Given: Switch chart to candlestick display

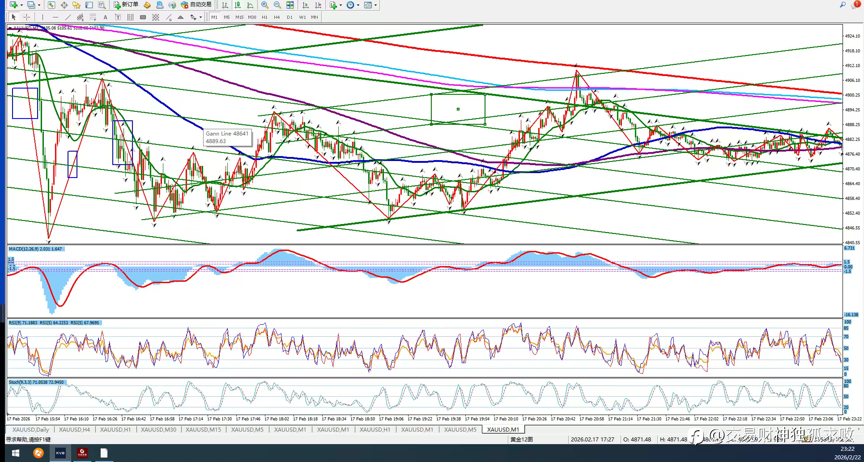Looking at the screenshot, I should click(238, 5).
